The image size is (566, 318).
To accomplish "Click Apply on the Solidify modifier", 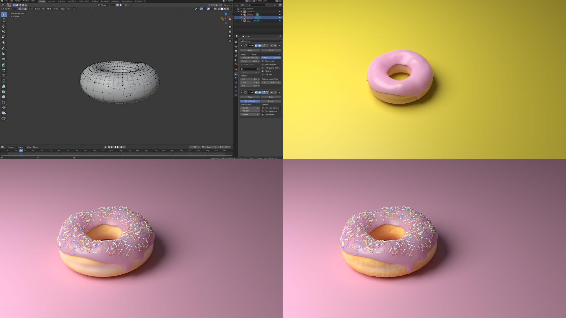I will (x=250, y=50).
